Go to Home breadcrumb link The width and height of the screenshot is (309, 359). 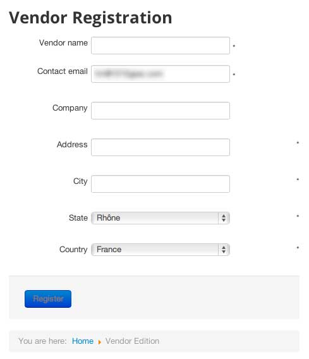point(83,341)
